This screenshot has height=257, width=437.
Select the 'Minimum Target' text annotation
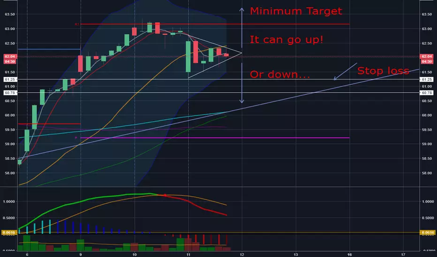click(296, 11)
